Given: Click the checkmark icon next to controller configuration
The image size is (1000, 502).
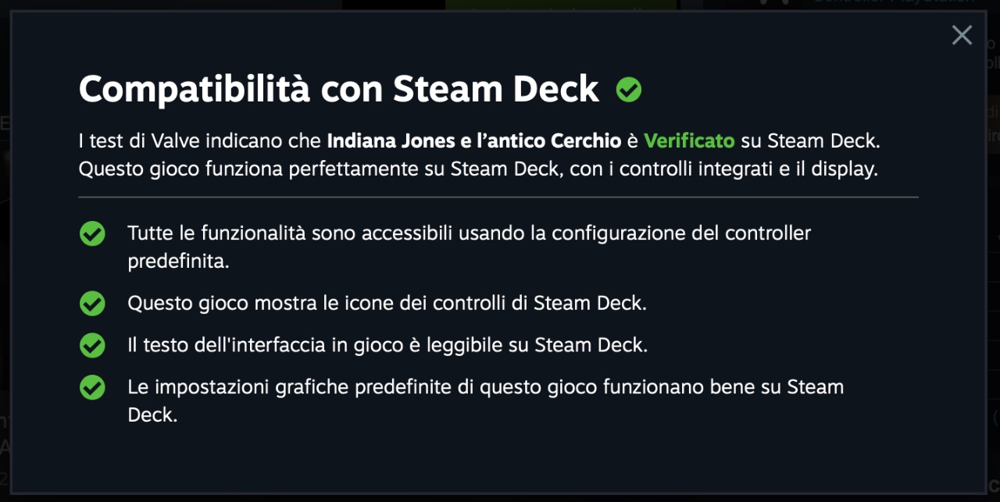Looking at the screenshot, I should 92,233.
